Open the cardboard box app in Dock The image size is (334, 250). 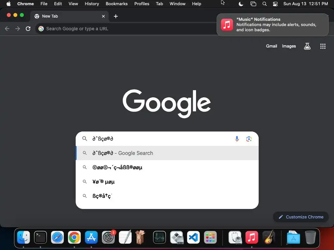(x=140, y=237)
